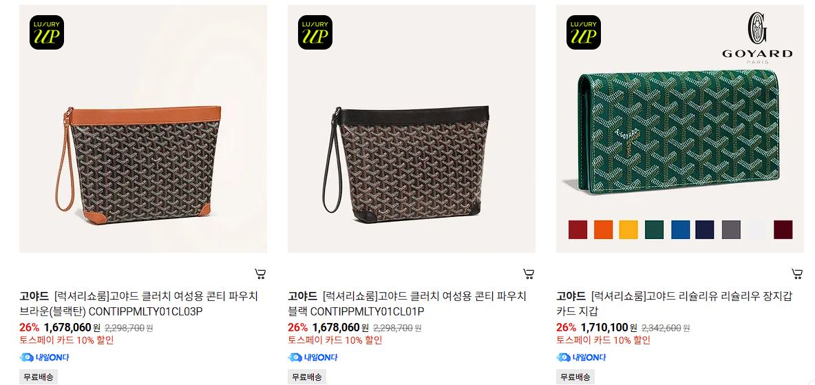The width and height of the screenshot is (815, 385).
Task: Select the bright blue color swatch
Action: click(x=680, y=229)
